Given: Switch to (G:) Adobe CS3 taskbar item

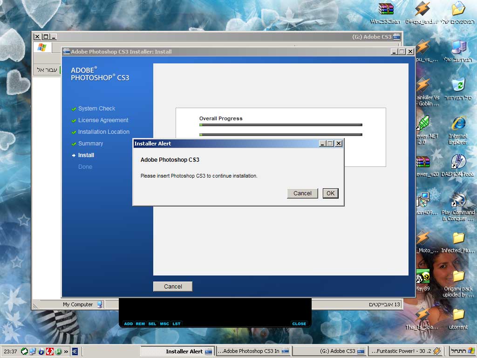Looking at the screenshot, I should tap(330, 351).
